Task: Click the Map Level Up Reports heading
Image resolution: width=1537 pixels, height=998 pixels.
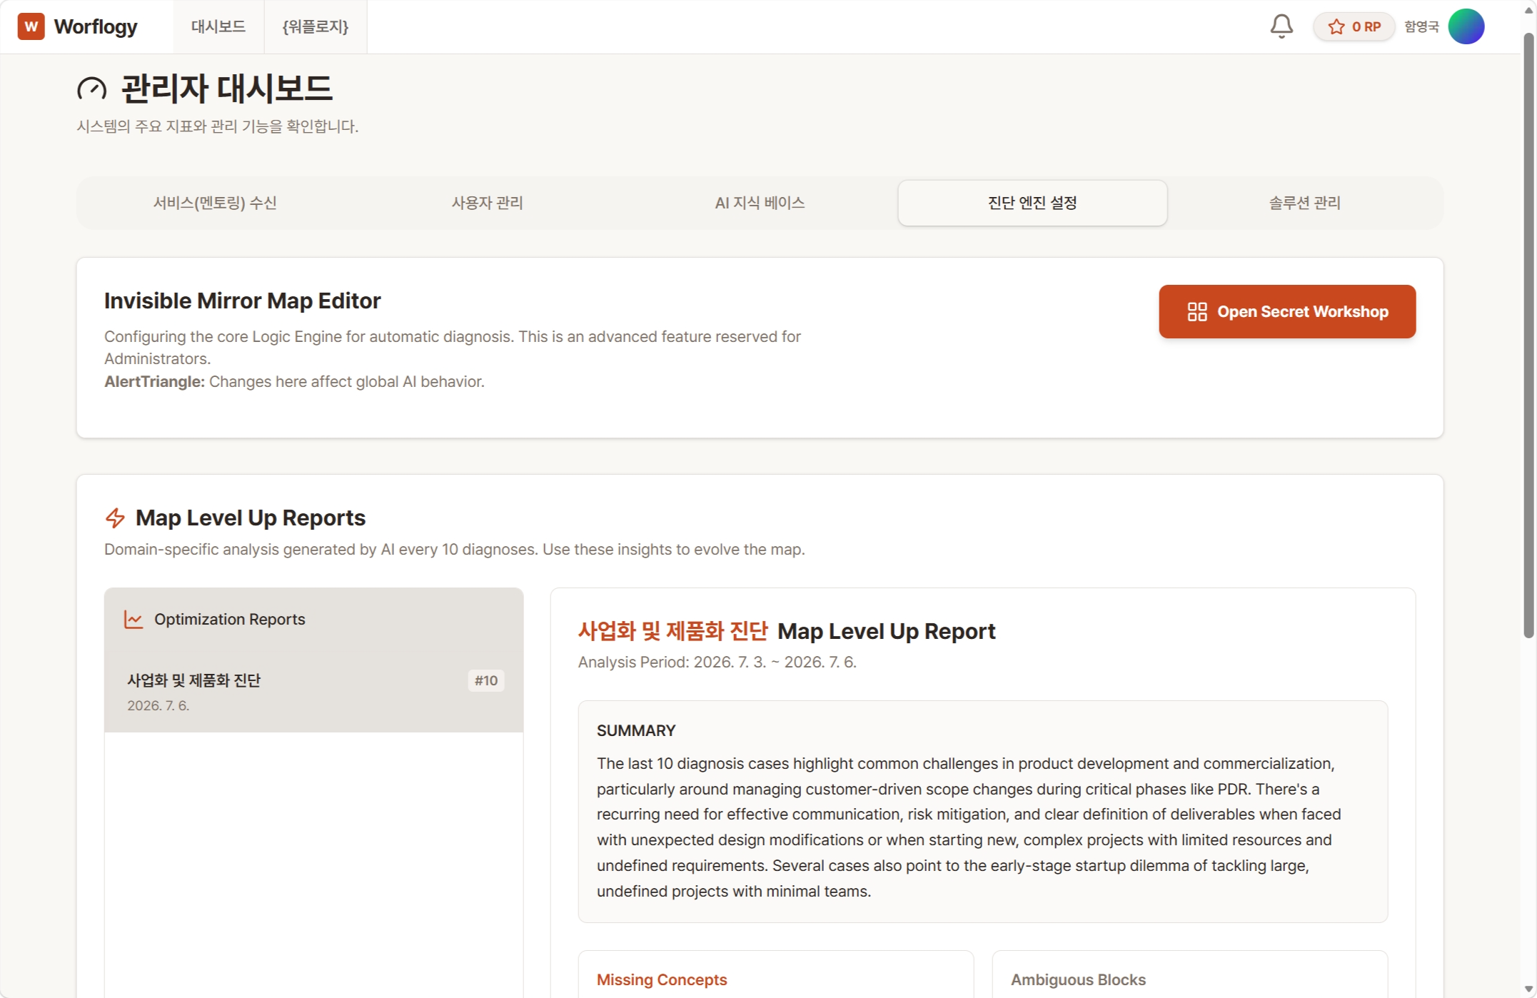Action: click(251, 518)
